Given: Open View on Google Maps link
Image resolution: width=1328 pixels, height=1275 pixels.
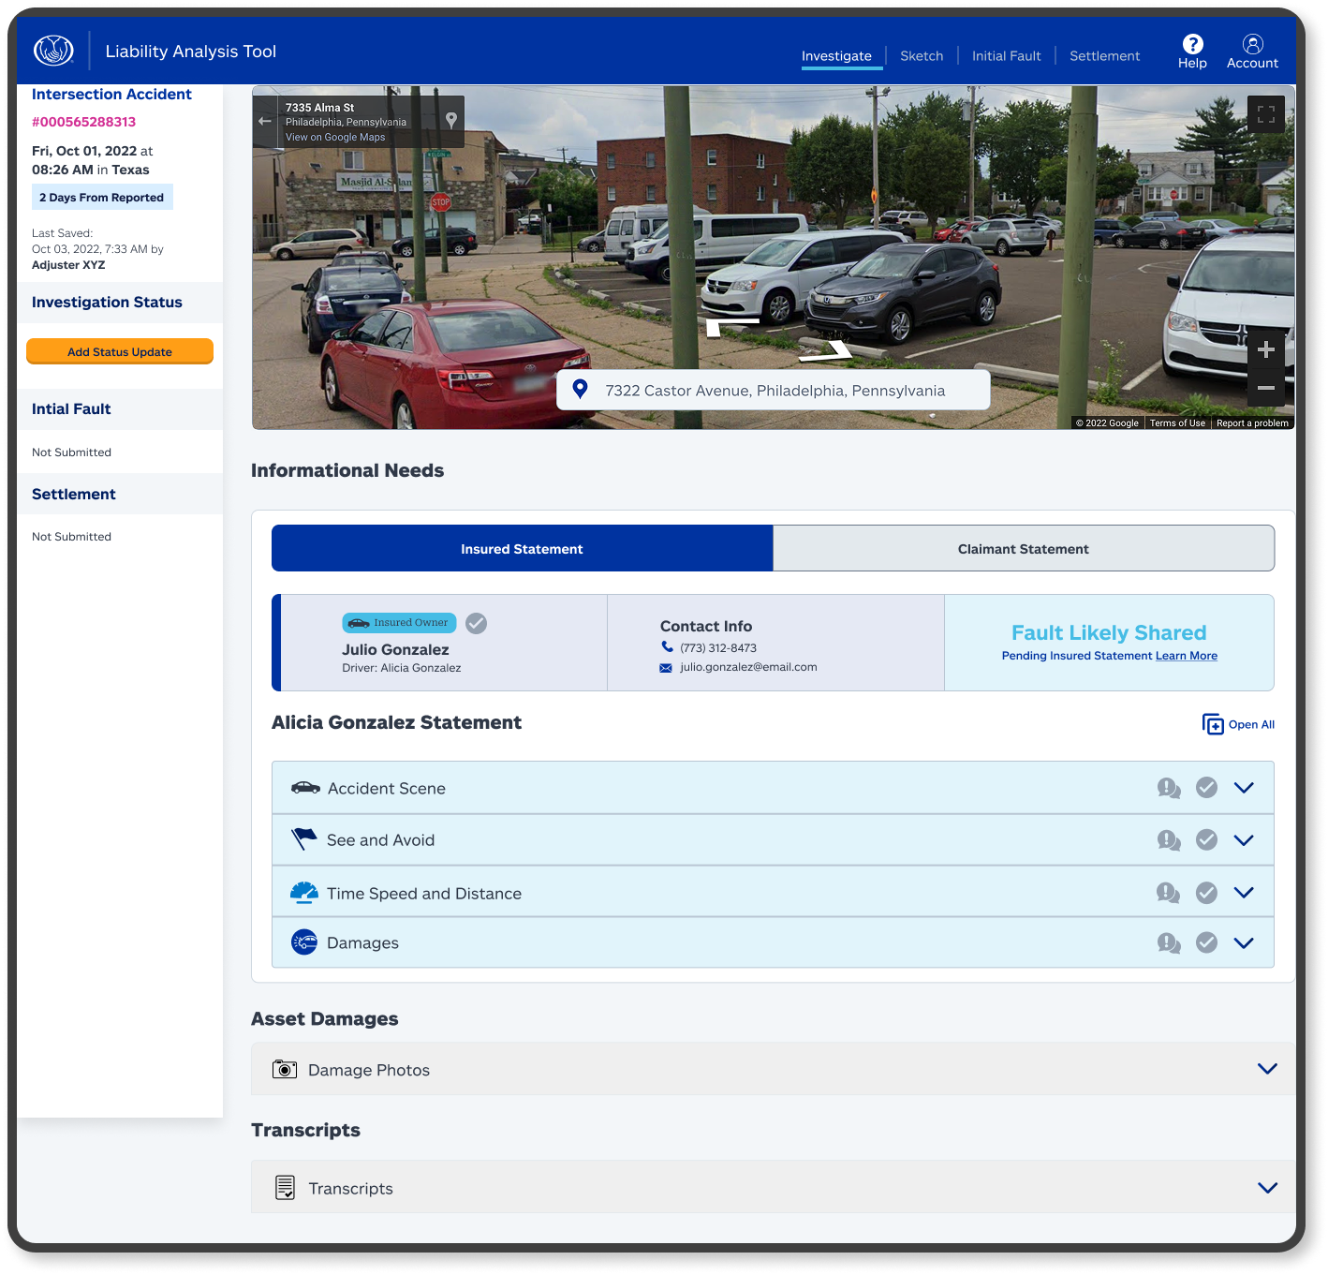Looking at the screenshot, I should (335, 137).
